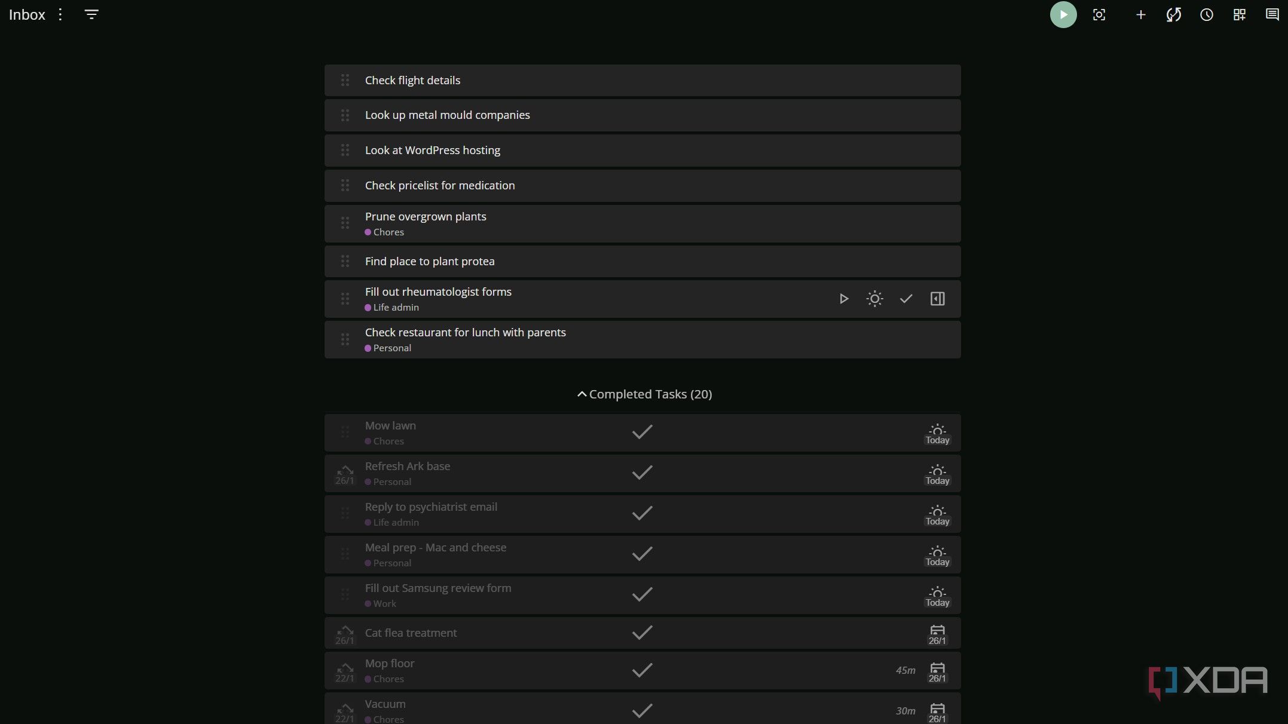
Task: Open the clock history icon
Action: pos(1206,14)
